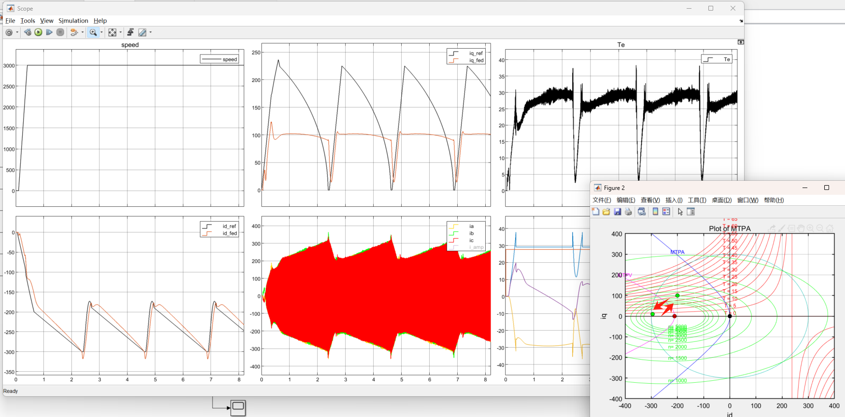Image resolution: width=845 pixels, height=417 pixels.
Task: Open the View menu in Scope
Action: tap(46, 21)
